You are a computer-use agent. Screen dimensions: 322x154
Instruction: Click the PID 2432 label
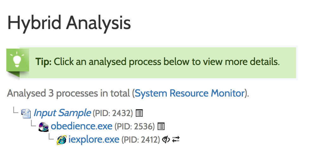113,113
